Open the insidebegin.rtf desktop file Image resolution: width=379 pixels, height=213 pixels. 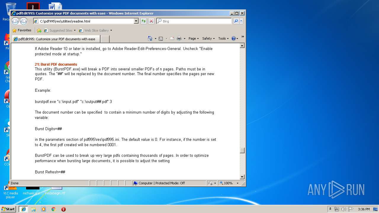click(x=55, y=191)
